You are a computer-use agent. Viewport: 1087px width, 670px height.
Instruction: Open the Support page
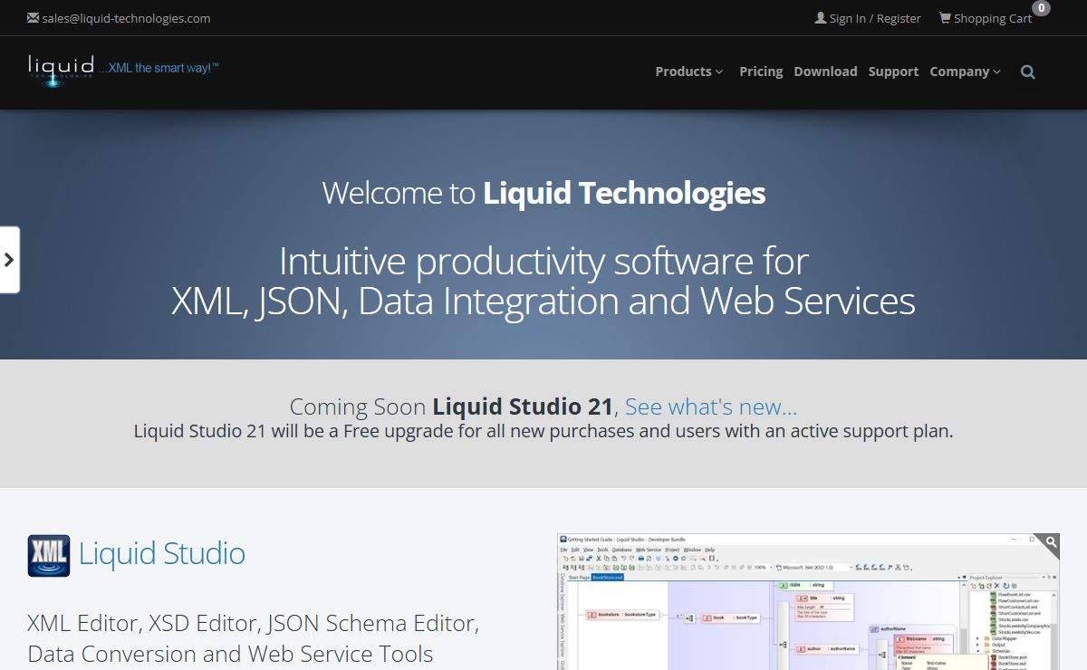893,72
